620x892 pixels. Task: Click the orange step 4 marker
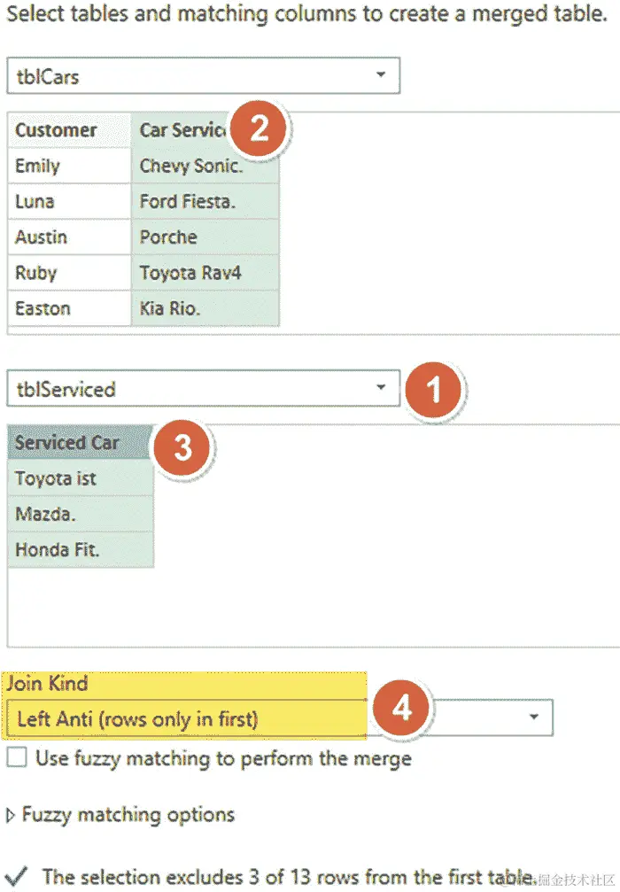pos(401,709)
